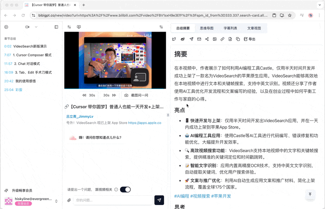Expand the tab search dropdown arrow
This screenshot has height=209, width=325.
320,5
